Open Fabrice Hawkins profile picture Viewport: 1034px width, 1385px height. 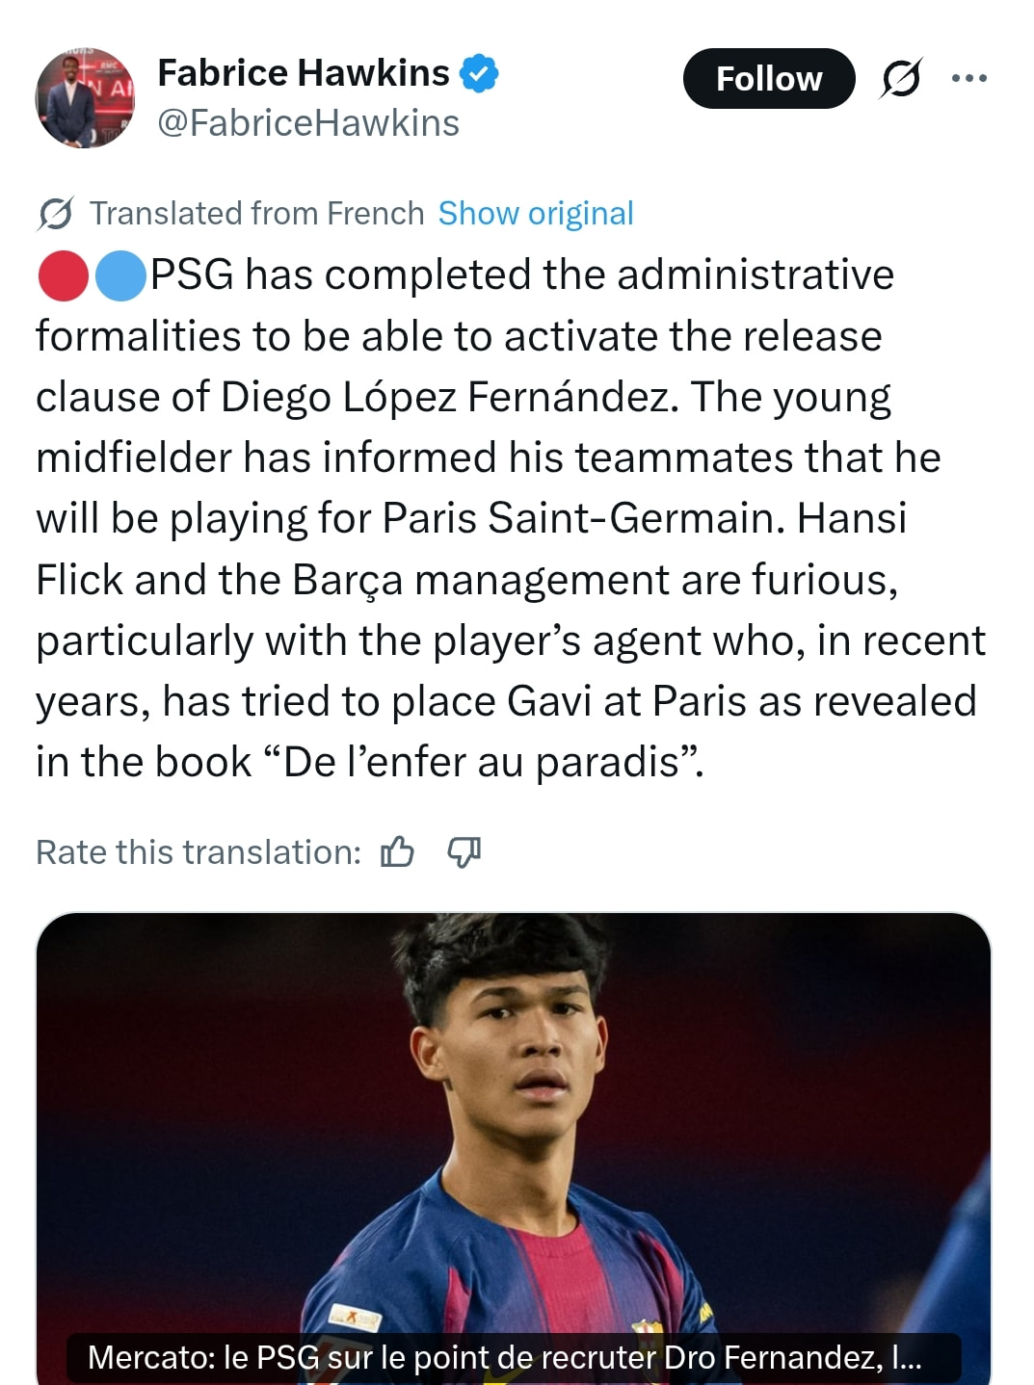point(85,97)
